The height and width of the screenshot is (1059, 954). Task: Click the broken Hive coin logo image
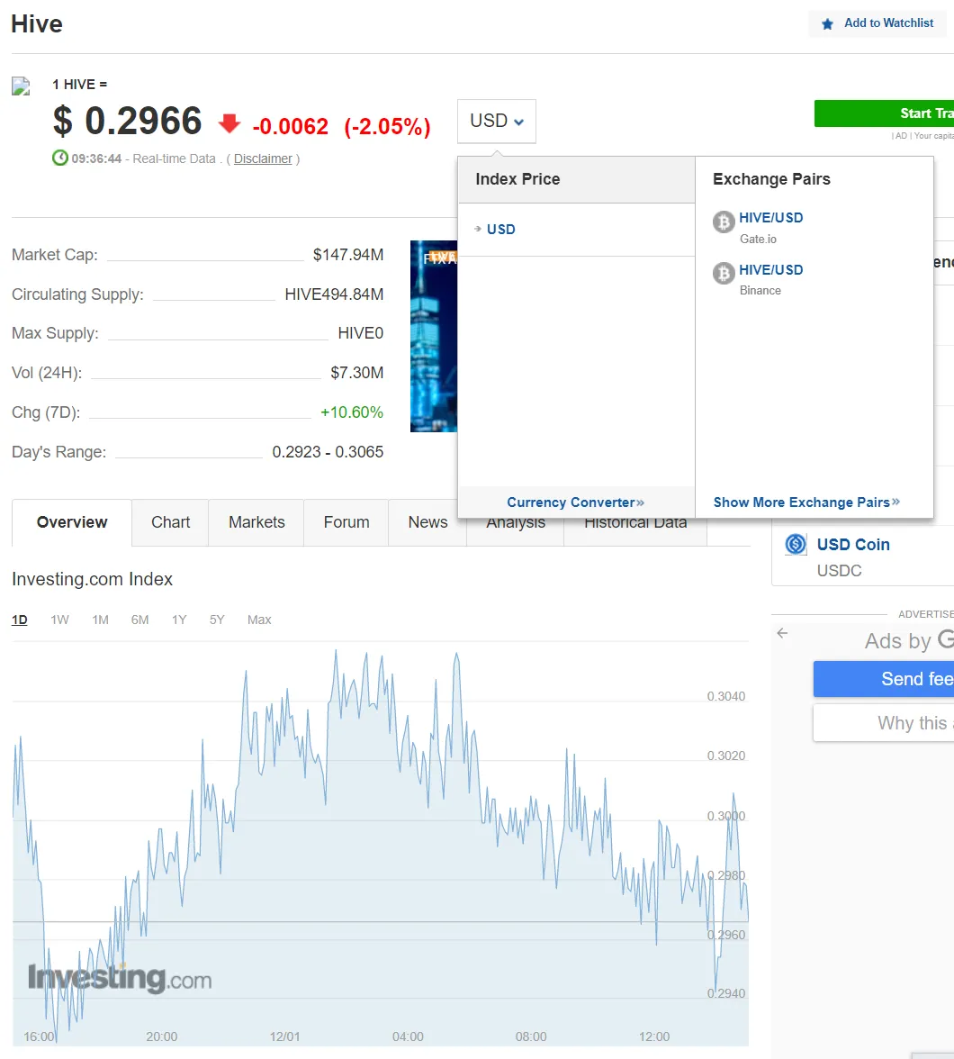tap(21, 86)
